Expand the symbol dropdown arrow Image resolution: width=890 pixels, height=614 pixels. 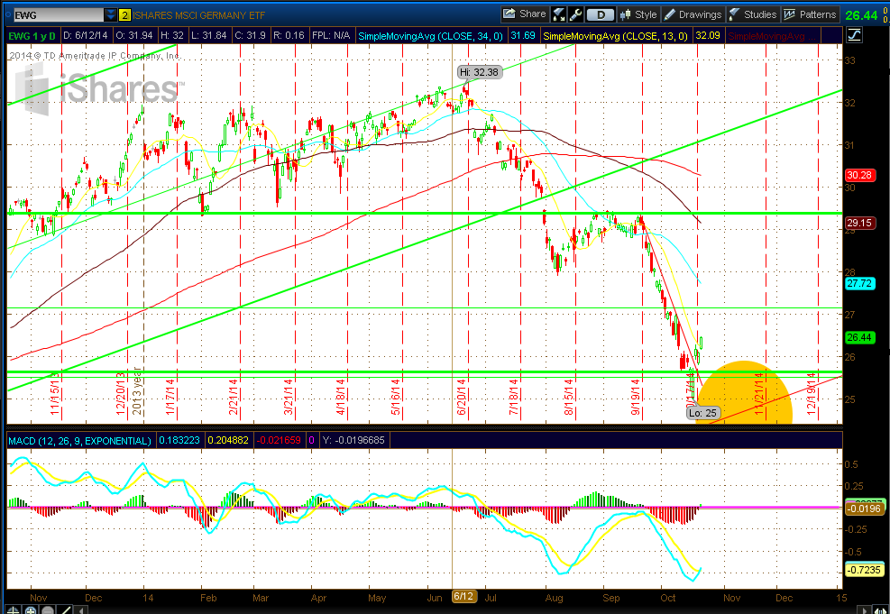tap(111, 14)
